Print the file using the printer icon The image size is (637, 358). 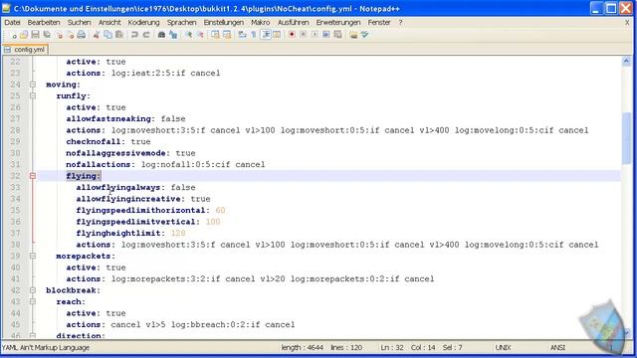point(82,35)
